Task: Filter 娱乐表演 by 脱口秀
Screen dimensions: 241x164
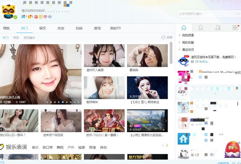Action: point(48,147)
